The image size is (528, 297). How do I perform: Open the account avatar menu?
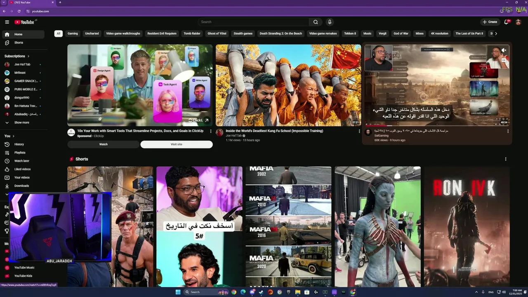tap(519, 22)
